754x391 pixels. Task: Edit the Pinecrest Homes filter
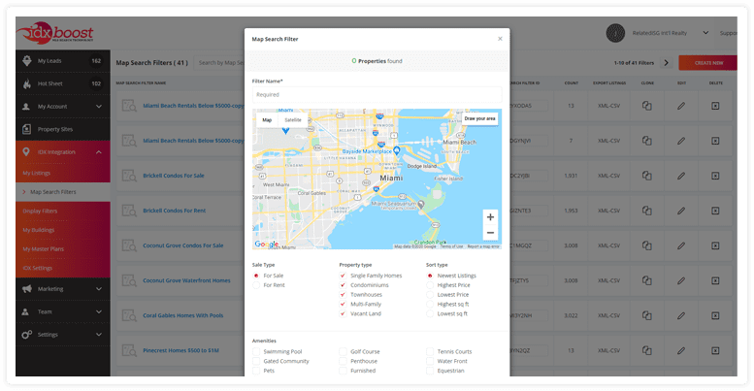681,350
